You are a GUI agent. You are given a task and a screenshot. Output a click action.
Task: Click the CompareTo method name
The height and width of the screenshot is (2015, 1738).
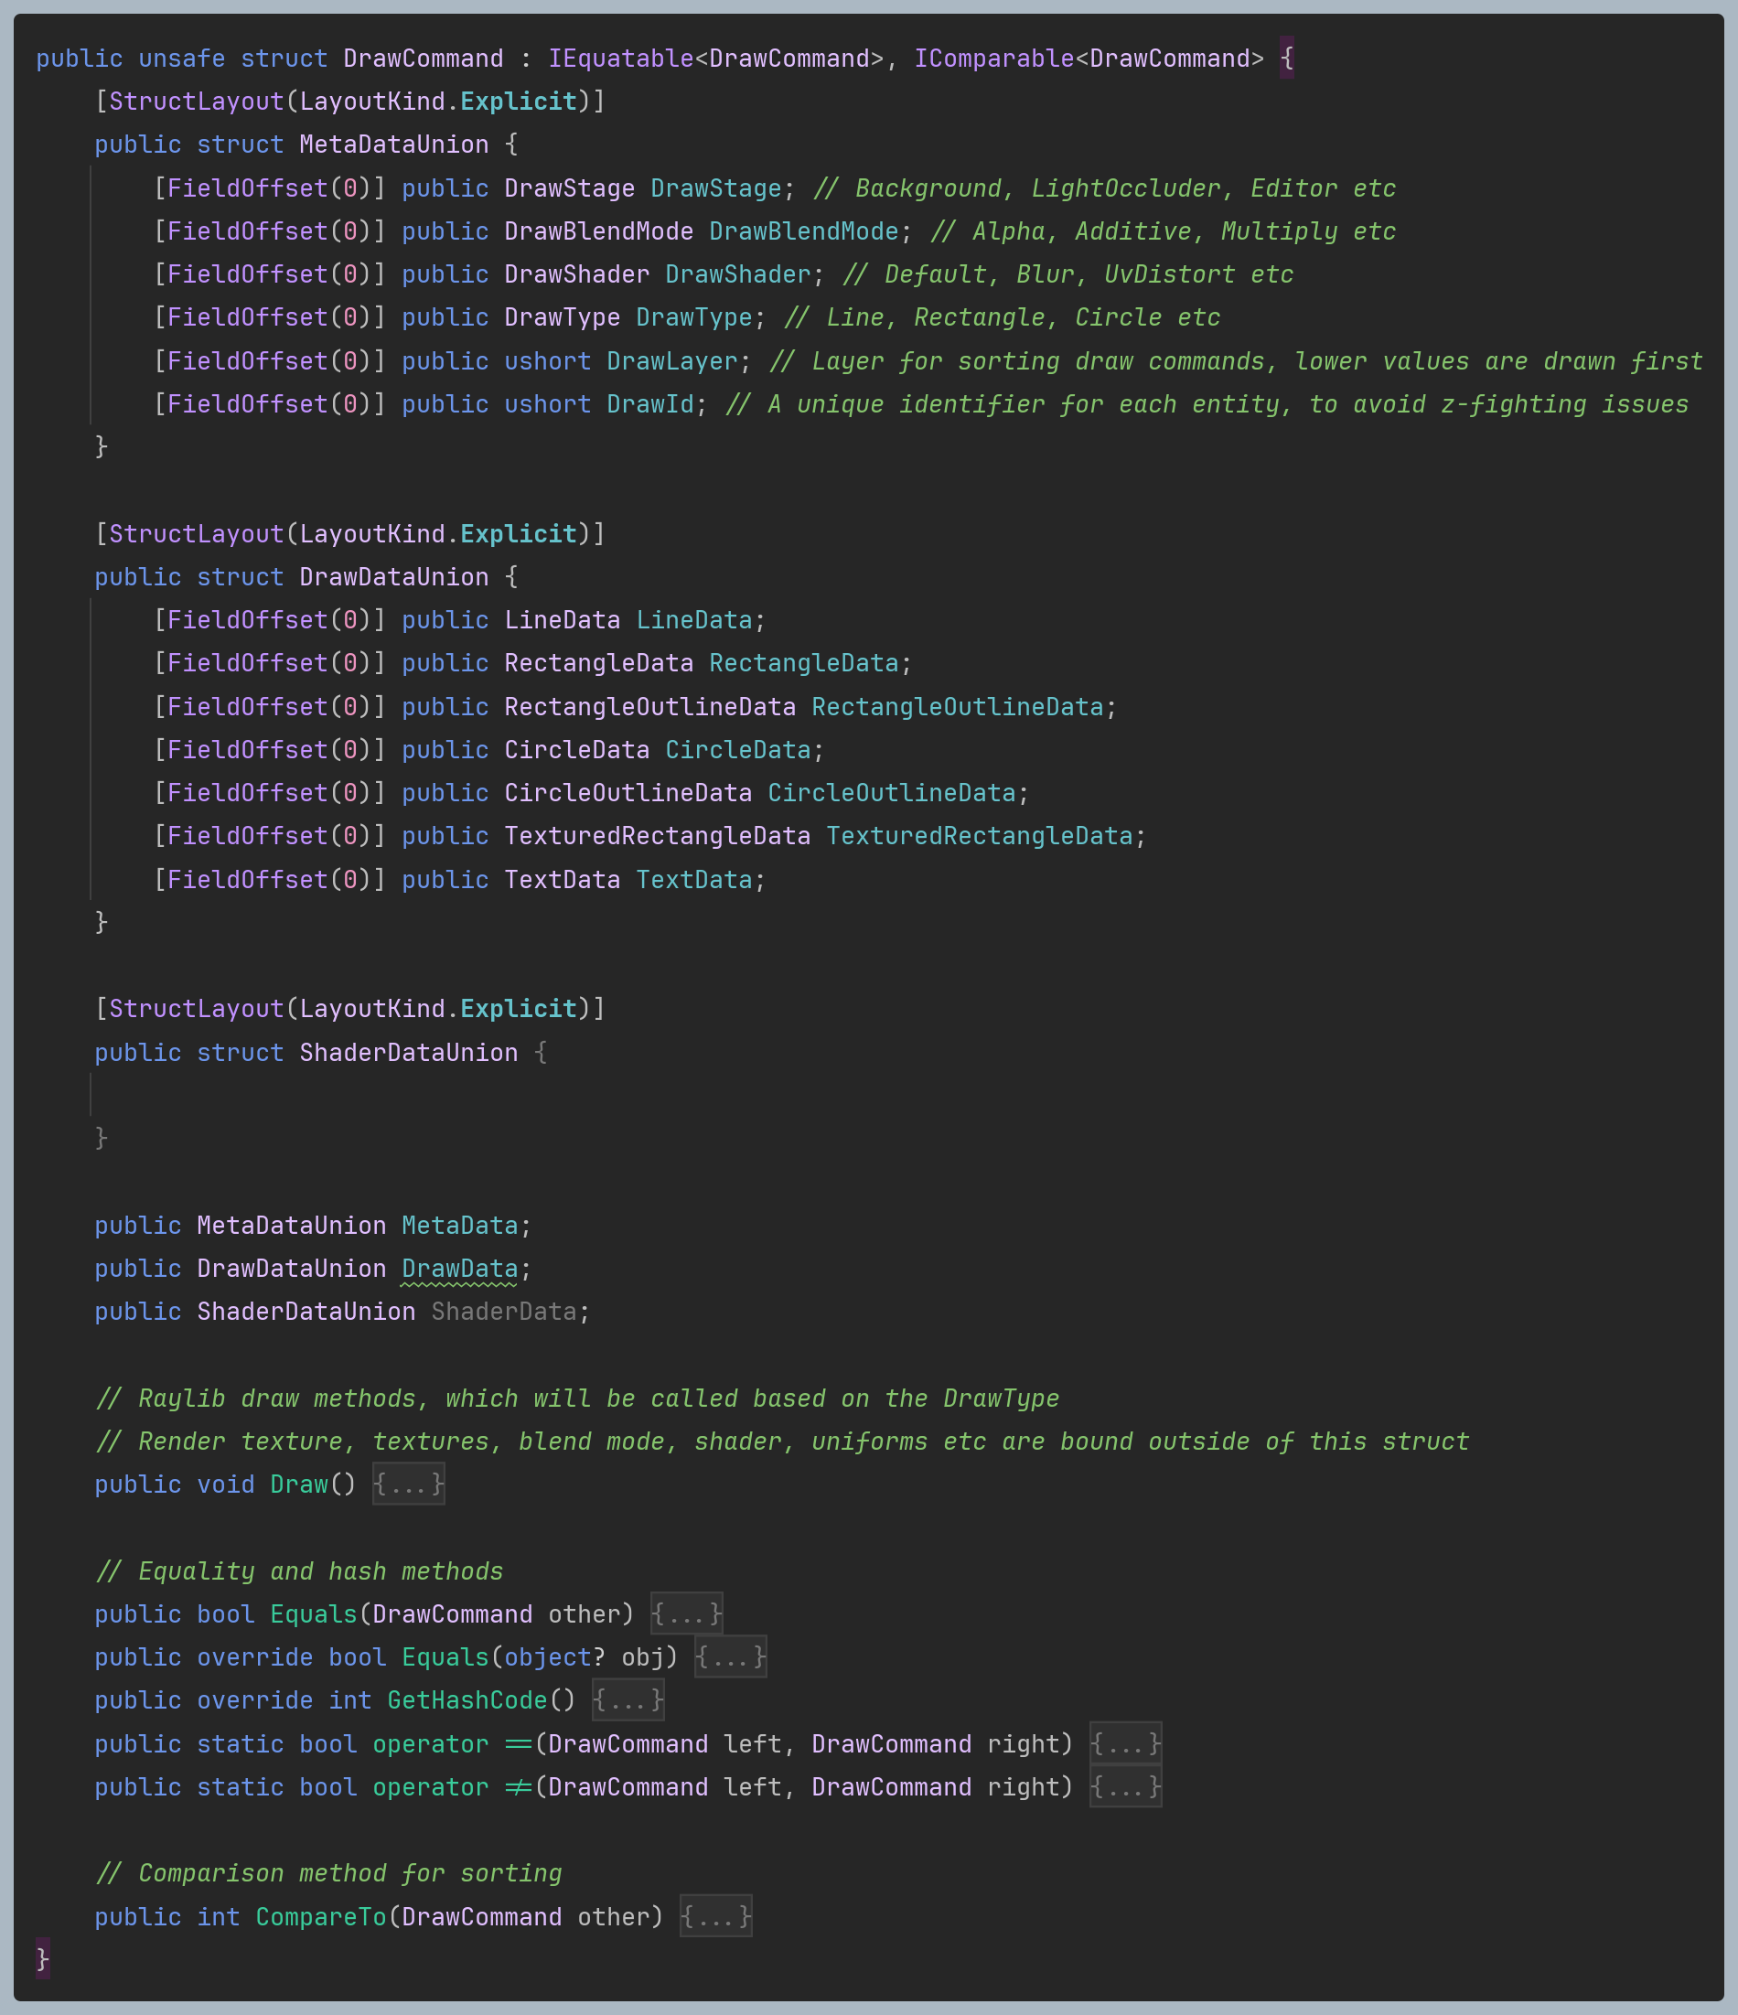pos(321,1916)
